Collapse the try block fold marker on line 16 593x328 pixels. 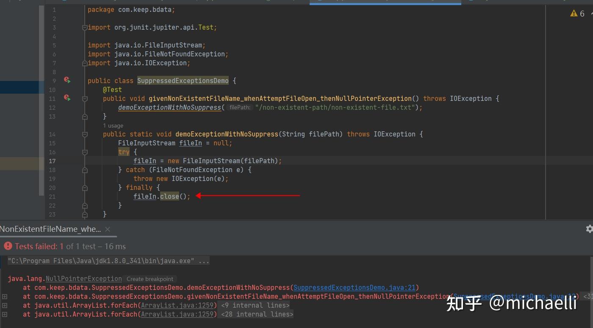click(x=85, y=152)
